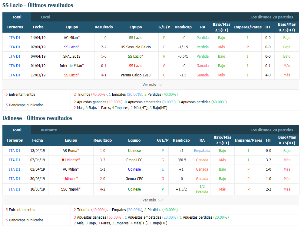The image size is (301, 228).
Task: Click HT score 0-1 in Inter de Milán row
Action: 268,66
